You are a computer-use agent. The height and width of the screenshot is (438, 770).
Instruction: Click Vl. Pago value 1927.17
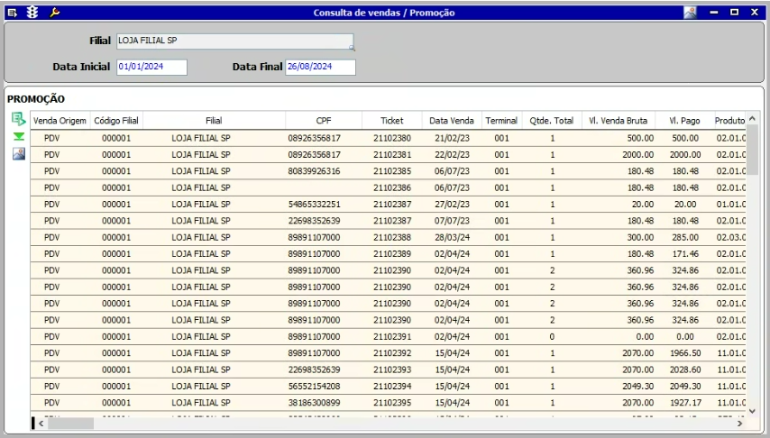[685, 403]
